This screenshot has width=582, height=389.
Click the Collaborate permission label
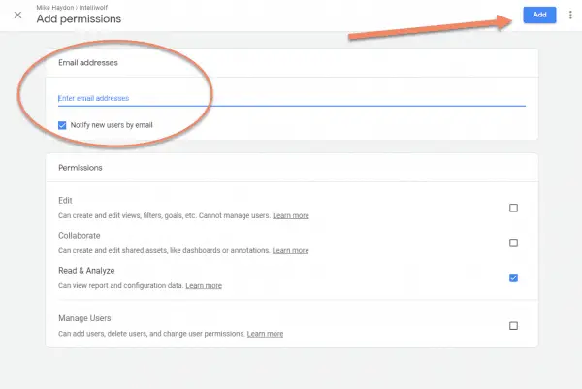(80, 236)
